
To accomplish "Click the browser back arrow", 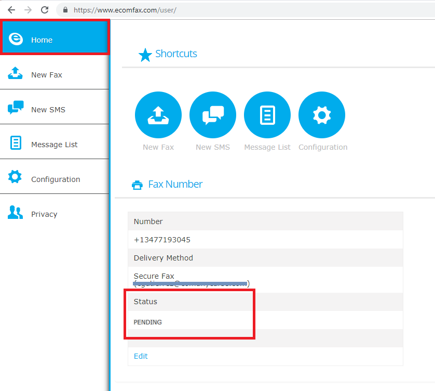I will pyautogui.click(x=11, y=10).
